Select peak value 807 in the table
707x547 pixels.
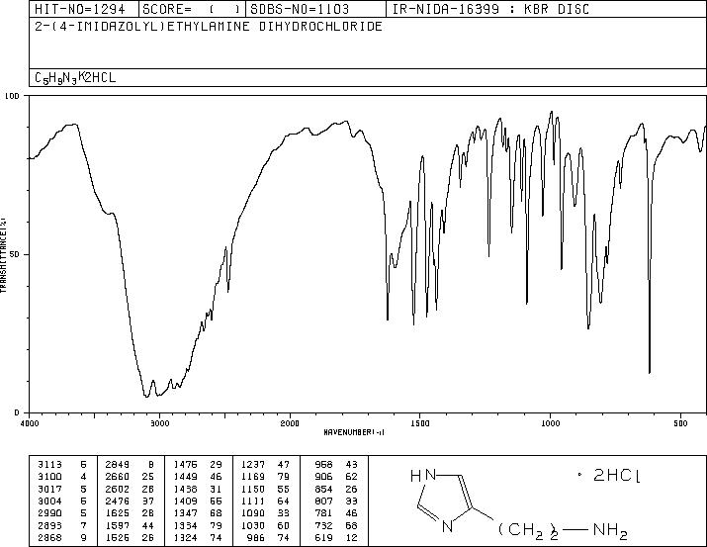323,501
